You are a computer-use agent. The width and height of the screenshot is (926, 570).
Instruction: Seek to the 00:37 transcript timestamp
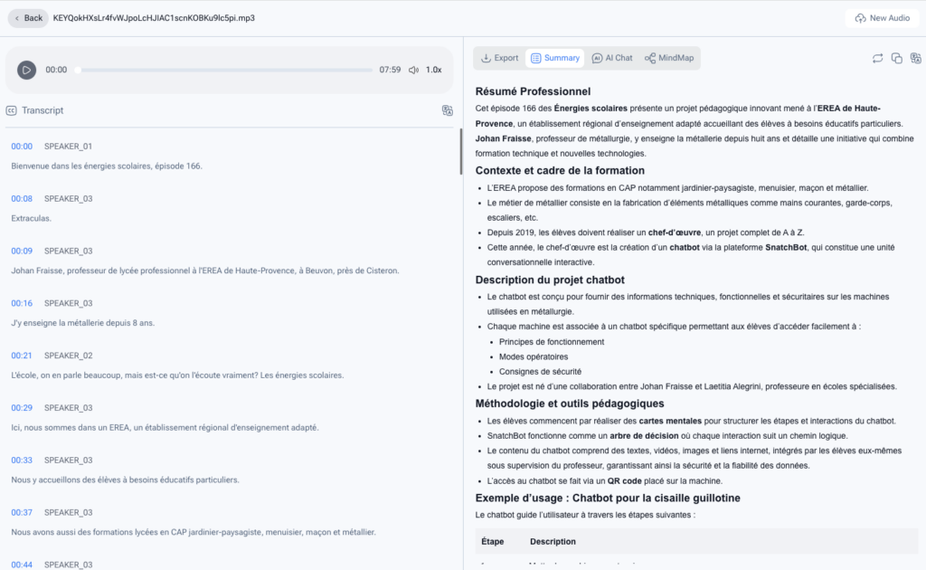[x=22, y=512]
